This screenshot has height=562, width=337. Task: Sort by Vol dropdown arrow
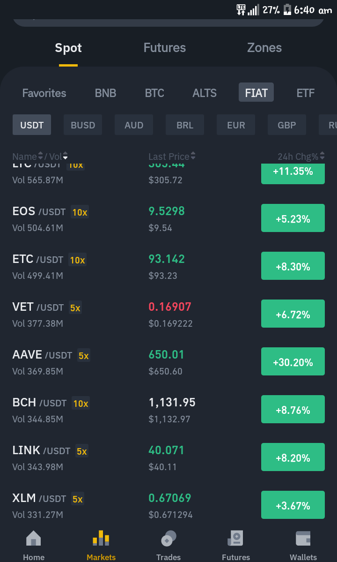tap(65, 156)
